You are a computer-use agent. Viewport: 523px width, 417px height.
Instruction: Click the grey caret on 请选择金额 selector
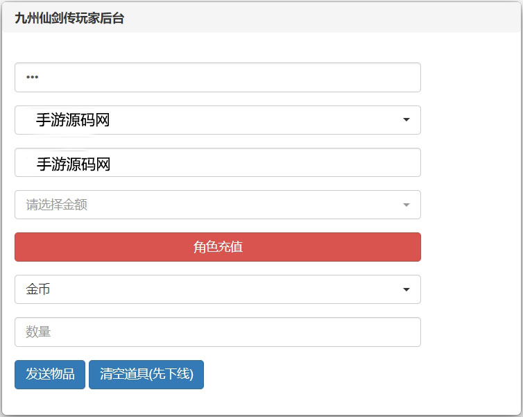click(x=406, y=205)
